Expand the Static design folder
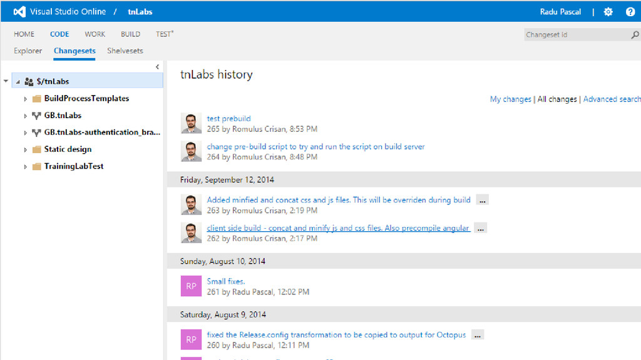This screenshot has height=360, width=641. tap(25, 150)
